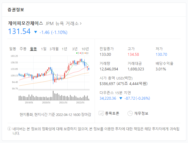
Task: Click the trading value 1,698,023
Action: pos(136,69)
